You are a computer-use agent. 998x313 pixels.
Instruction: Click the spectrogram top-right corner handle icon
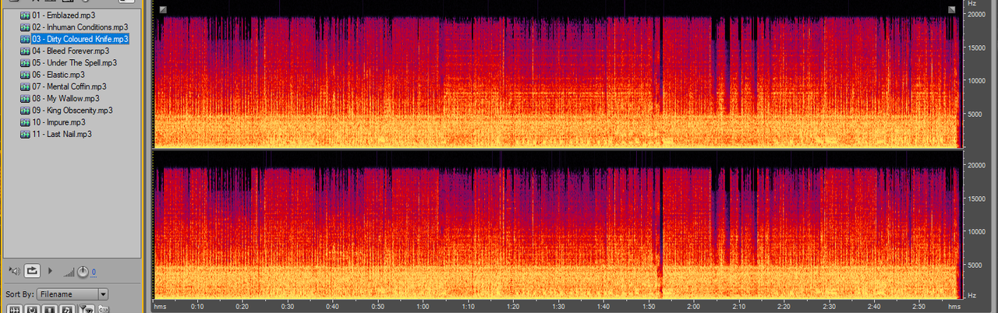[952, 9]
